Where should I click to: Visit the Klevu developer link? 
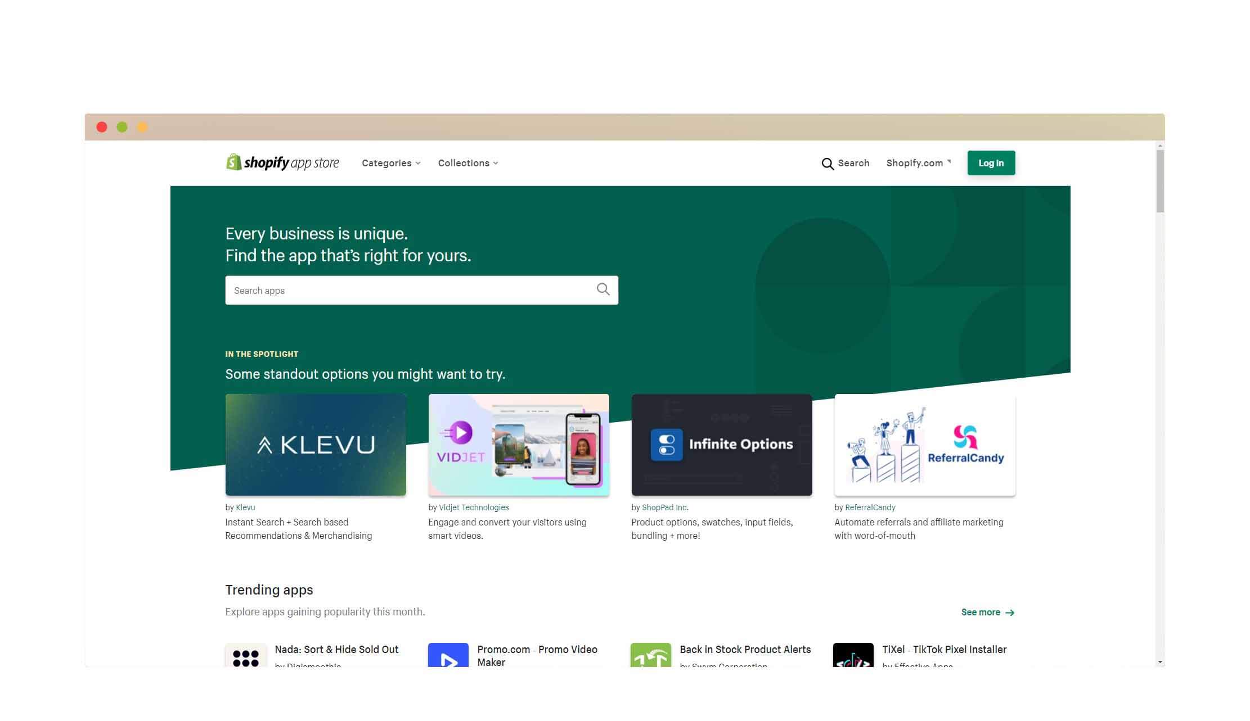pyautogui.click(x=245, y=507)
